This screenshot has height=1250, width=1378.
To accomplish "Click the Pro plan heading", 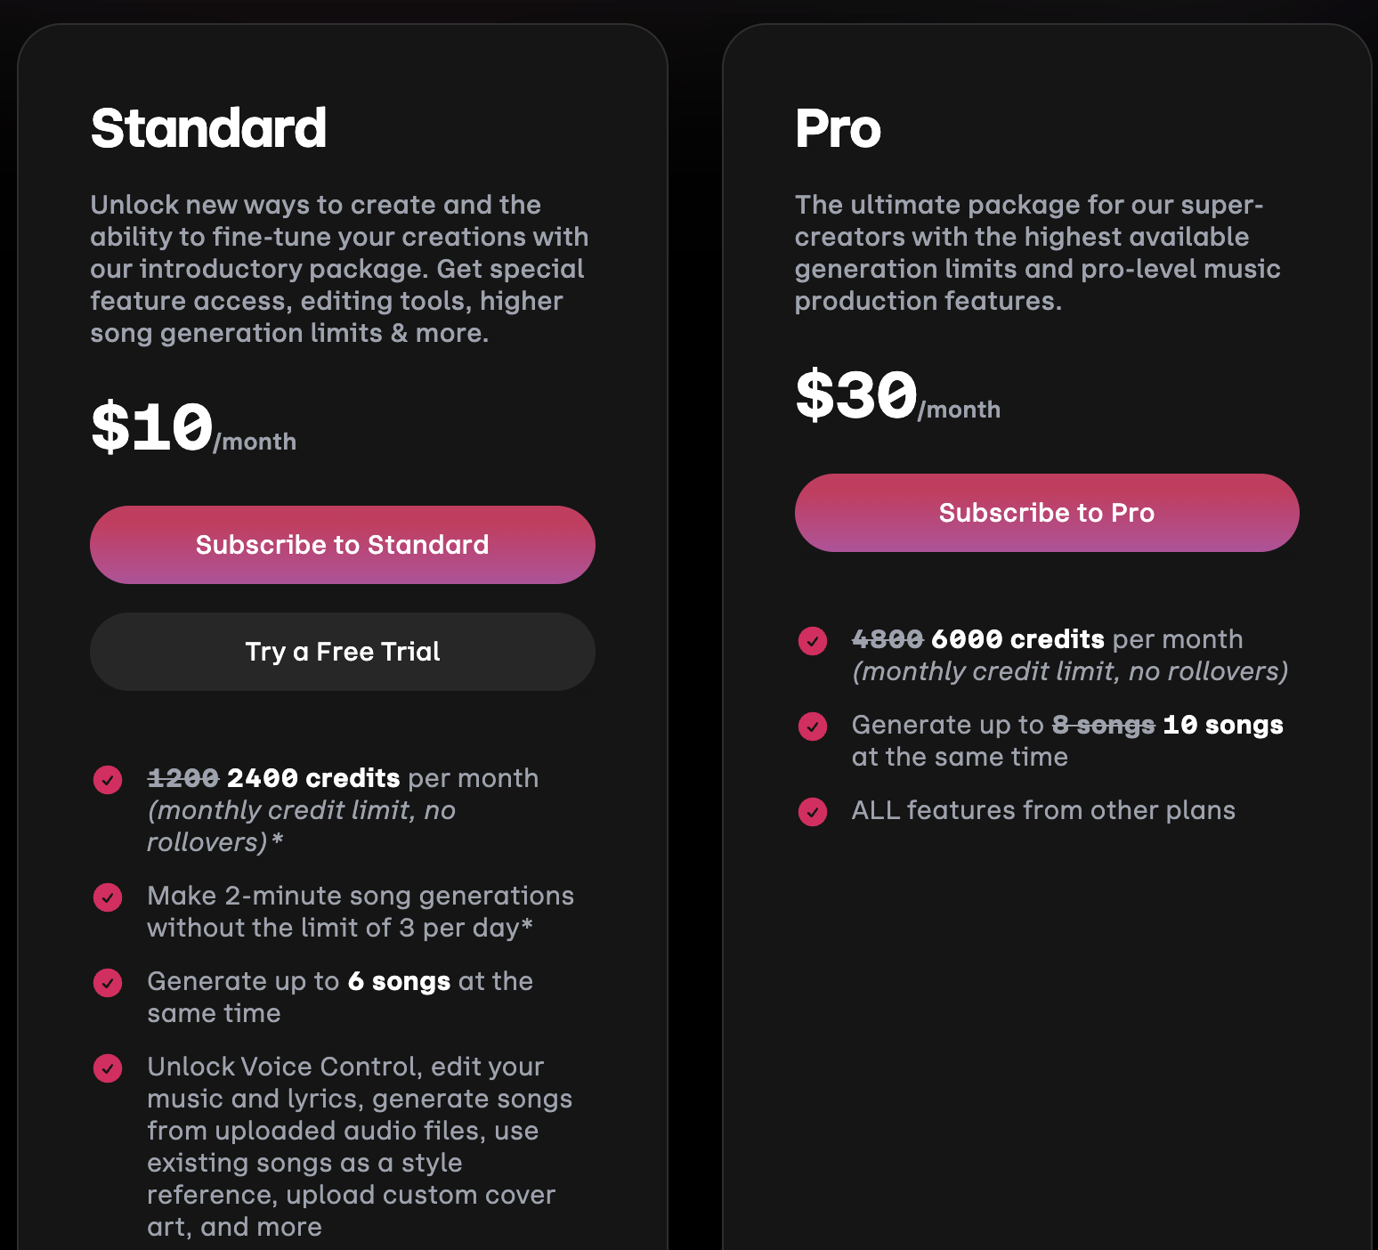I will pyautogui.click(x=838, y=128).
